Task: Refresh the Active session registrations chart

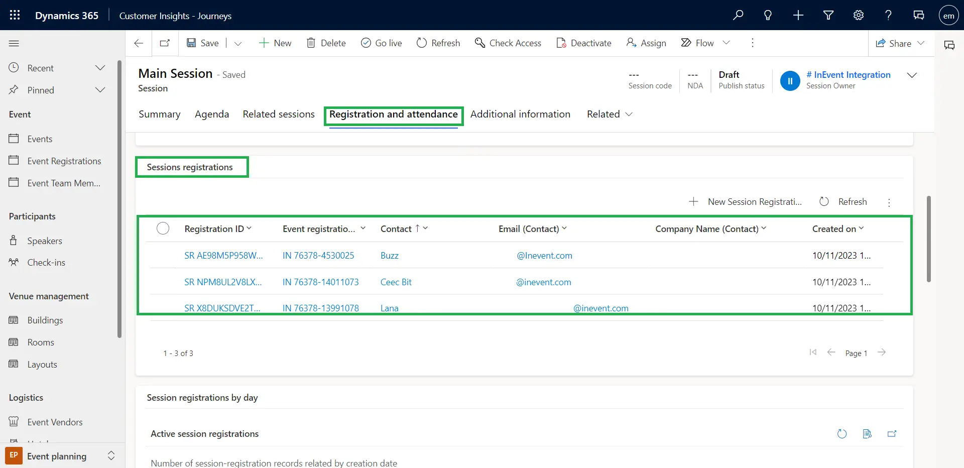Action: pos(842,434)
